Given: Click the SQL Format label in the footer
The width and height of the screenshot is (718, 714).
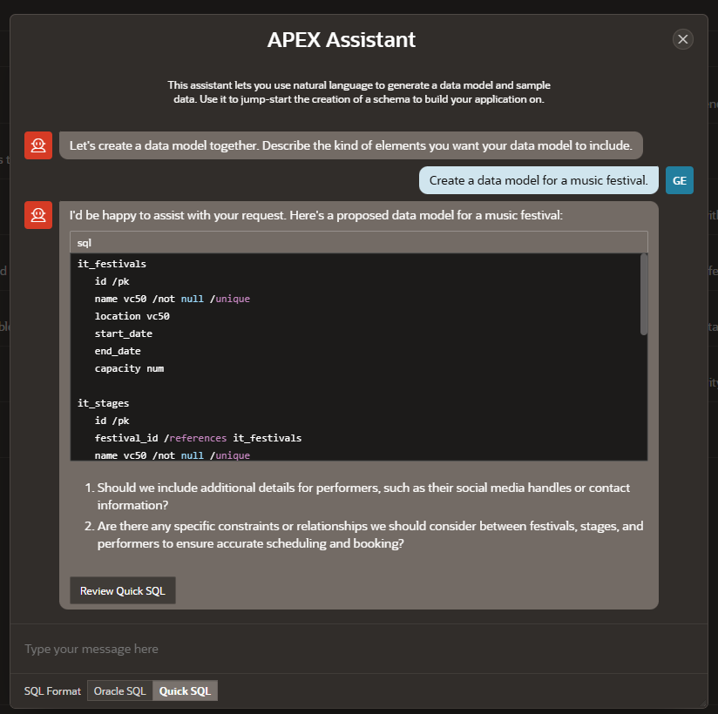Looking at the screenshot, I should pyautogui.click(x=51, y=690).
